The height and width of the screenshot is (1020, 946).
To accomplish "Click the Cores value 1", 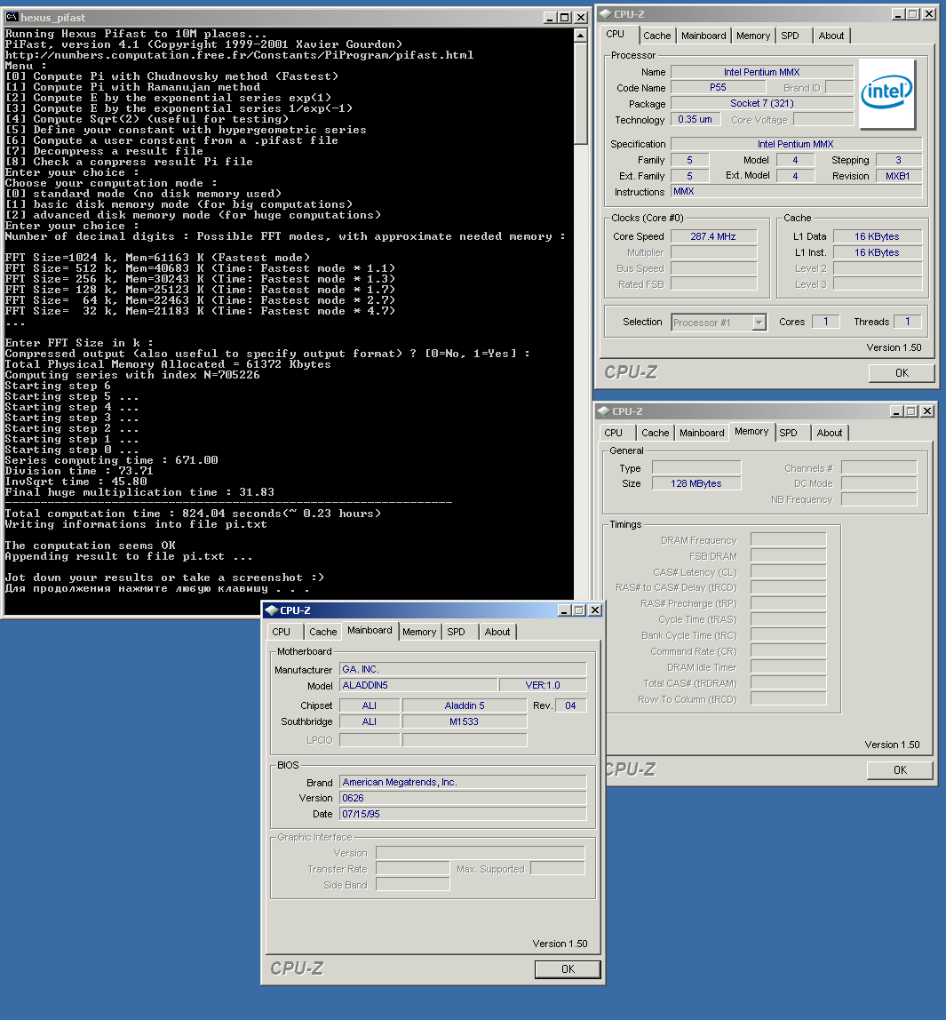I will click(826, 322).
